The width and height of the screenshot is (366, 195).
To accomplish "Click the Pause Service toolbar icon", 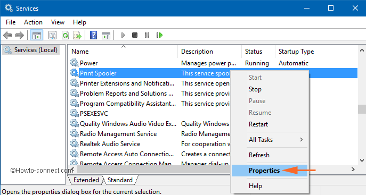I will coord(147,36).
